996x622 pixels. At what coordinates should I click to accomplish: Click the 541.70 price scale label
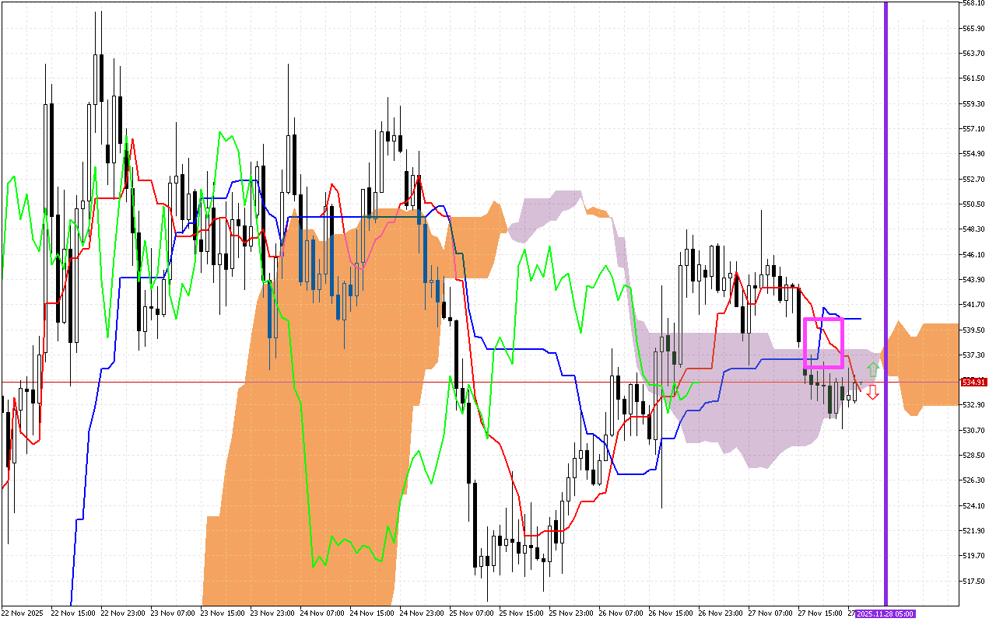[x=974, y=305]
